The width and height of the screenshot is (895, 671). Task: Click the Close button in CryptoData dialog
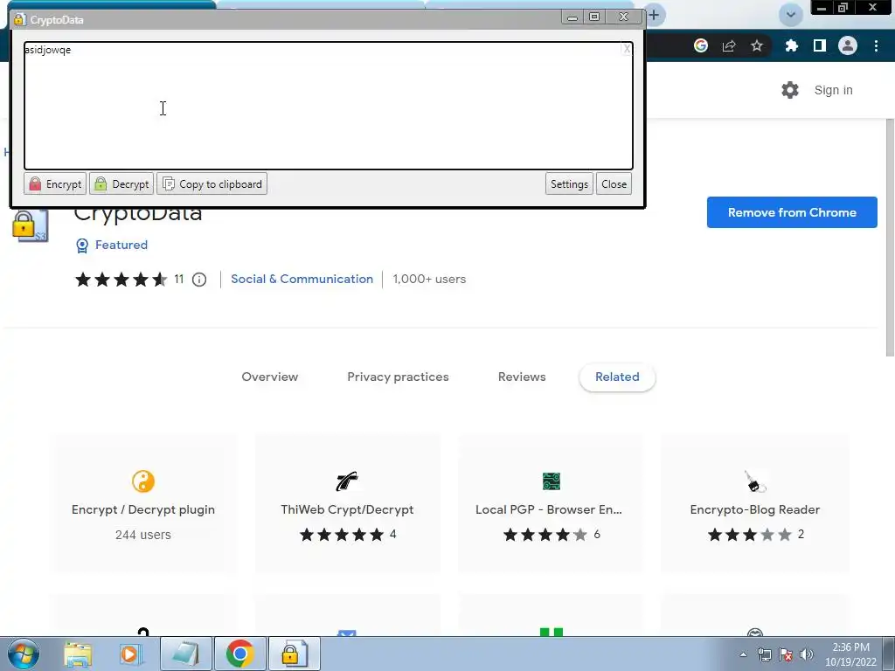pos(614,183)
